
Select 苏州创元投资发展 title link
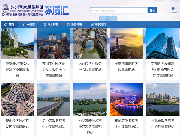point(163,69)
